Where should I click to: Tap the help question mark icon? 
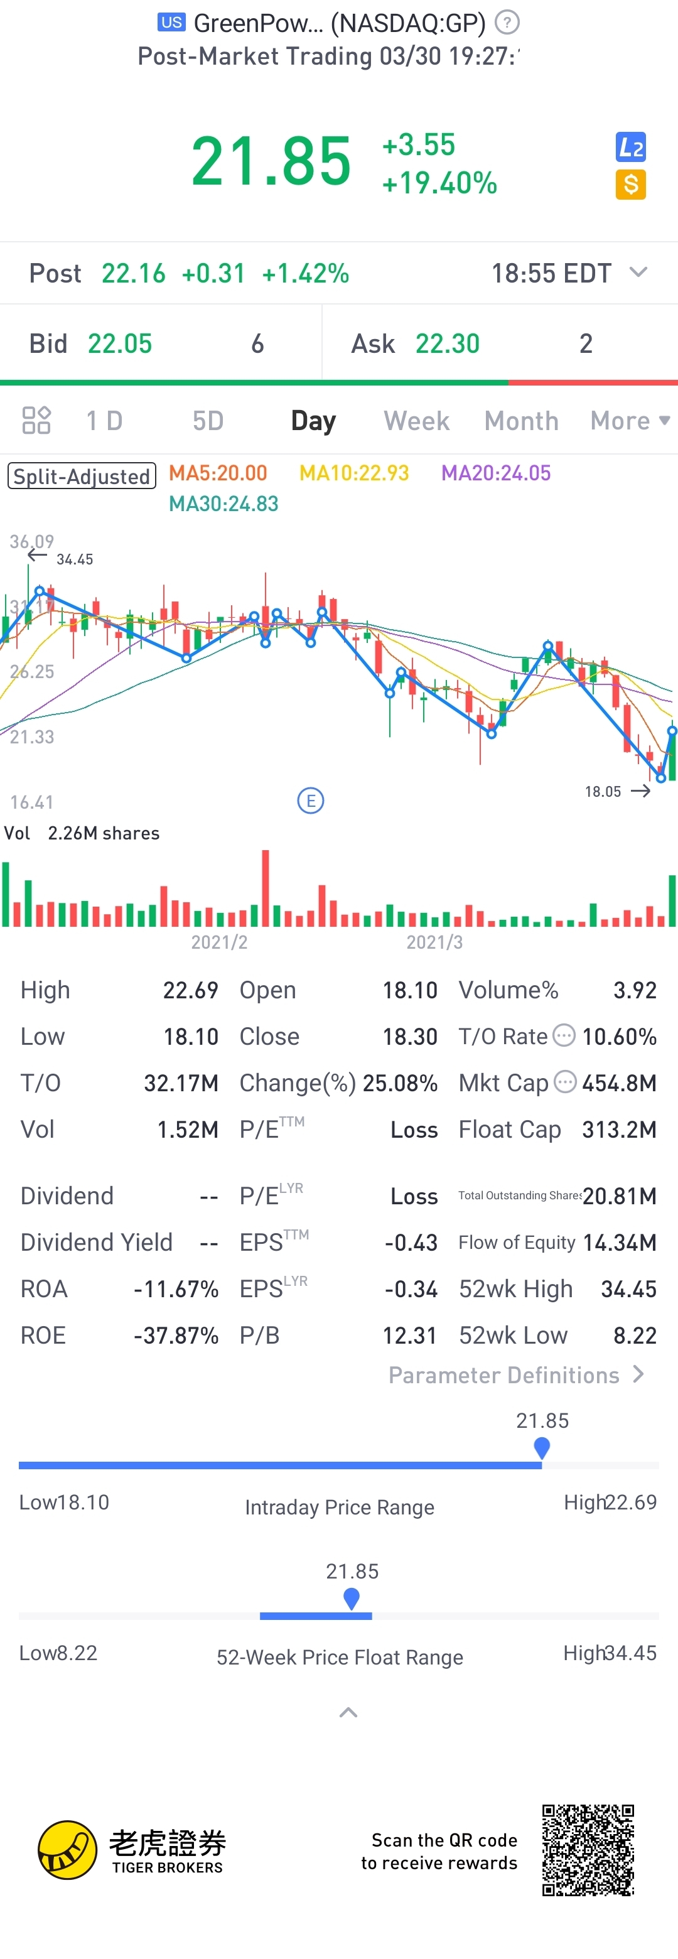click(507, 23)
